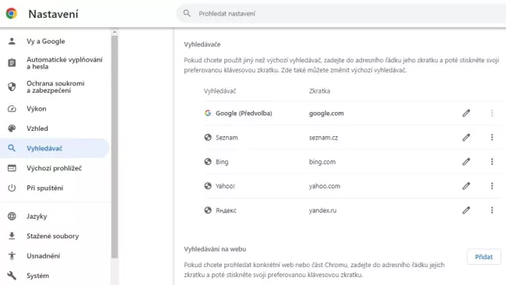This screenshot has height=285, width=506.
Task: Click the Seznam engine name
Action: tap(227, 138)
